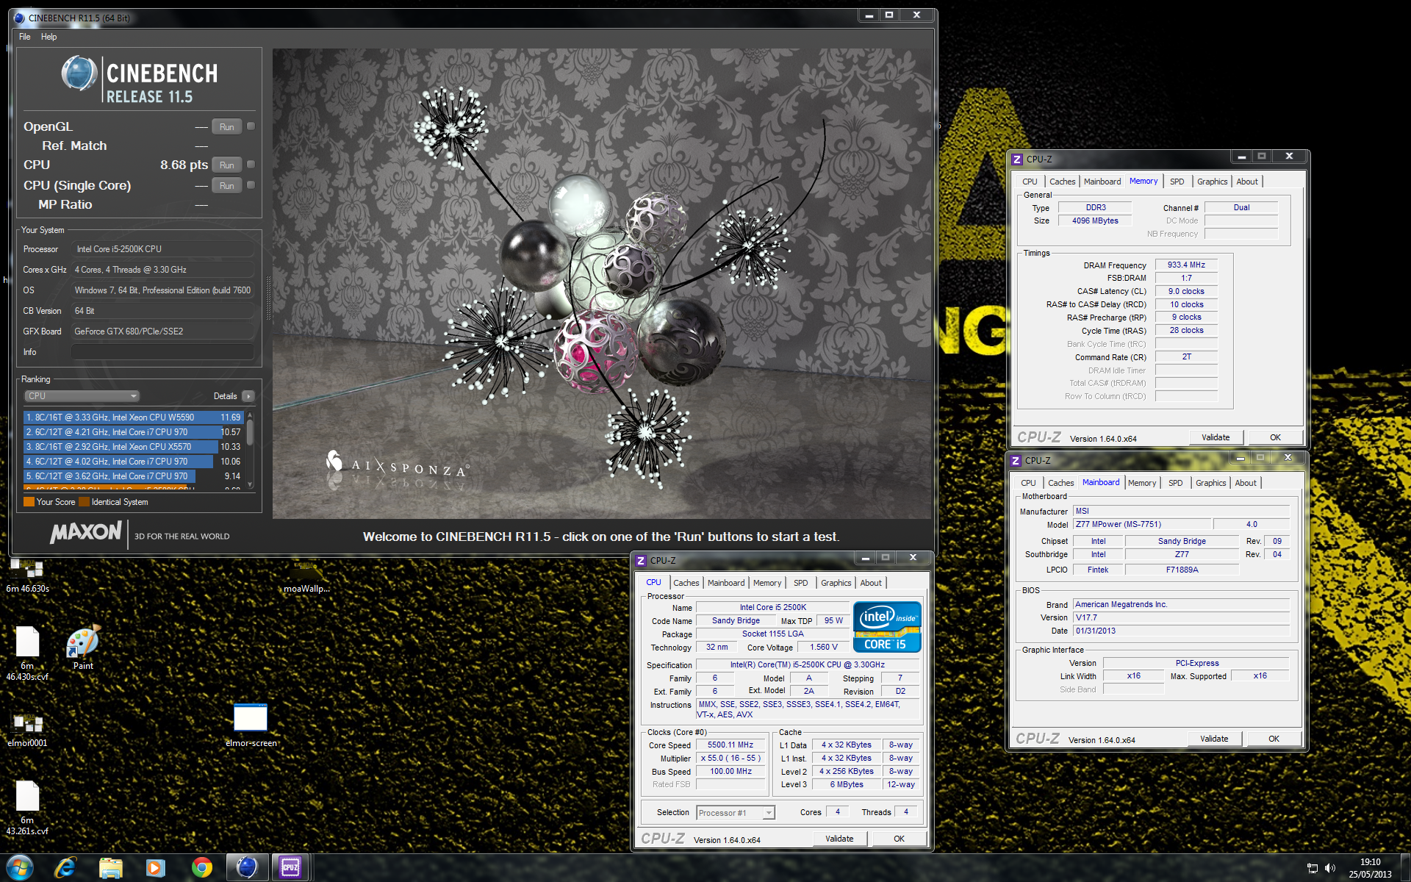Select ranking row Xeon CPU X5570
This screenshot has width=1411, height=882.
(133, 447)
